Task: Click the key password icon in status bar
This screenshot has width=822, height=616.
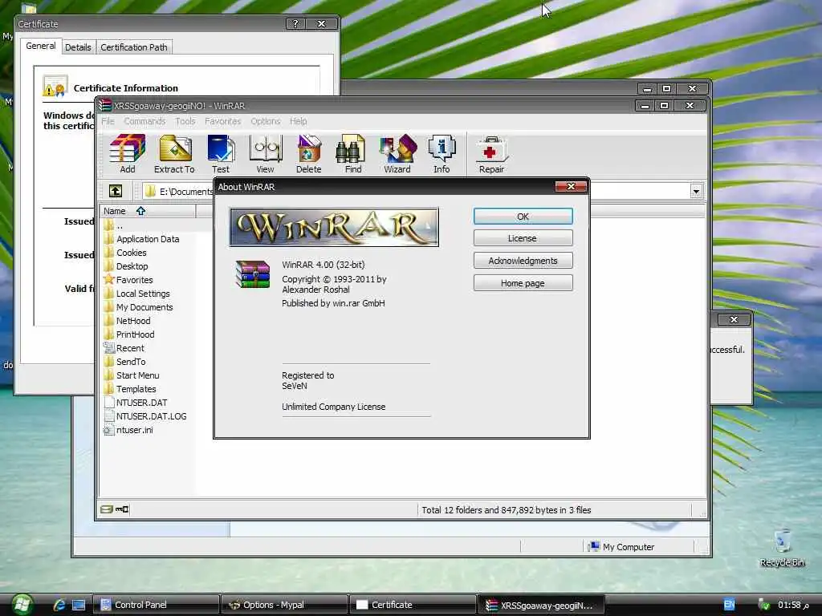Action: click(122, 509)
